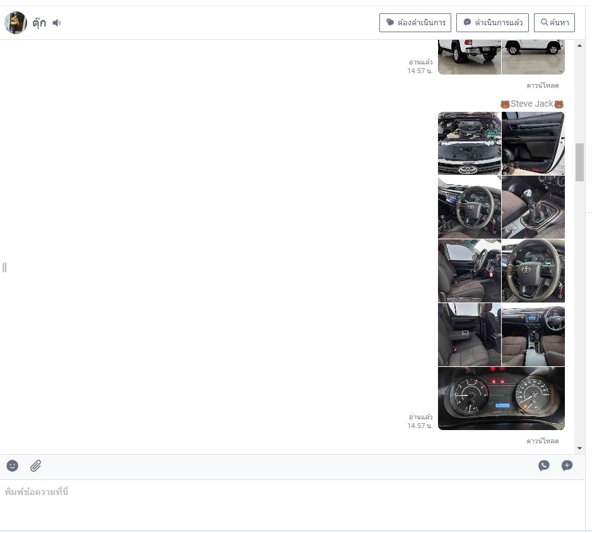Open the engine bay photo thumbnail
592x533 pixels.
[x=470, y=143]
